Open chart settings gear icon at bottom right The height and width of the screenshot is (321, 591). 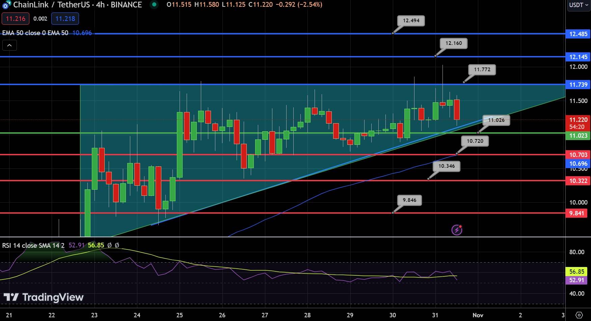coord(579,315)
